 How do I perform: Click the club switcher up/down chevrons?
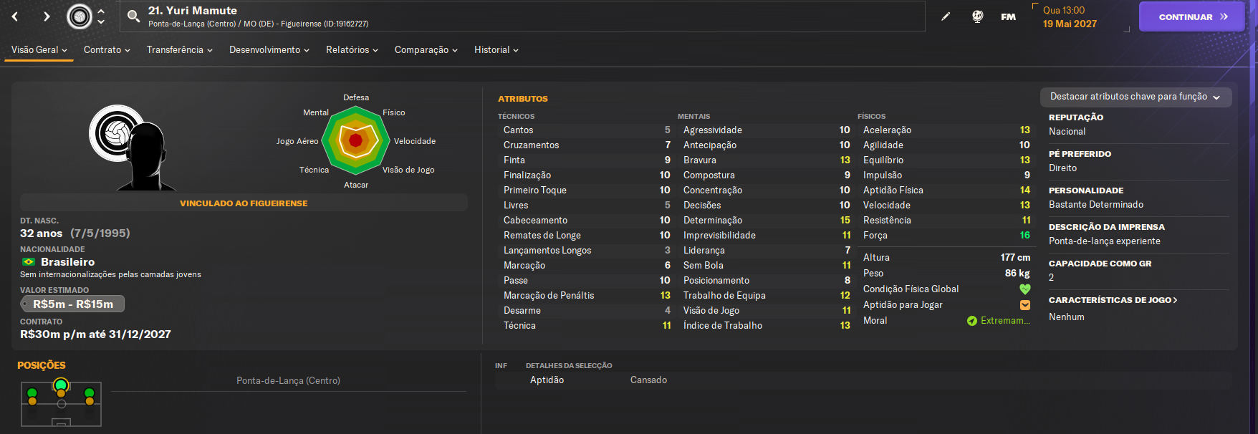[x=101, y=16]
